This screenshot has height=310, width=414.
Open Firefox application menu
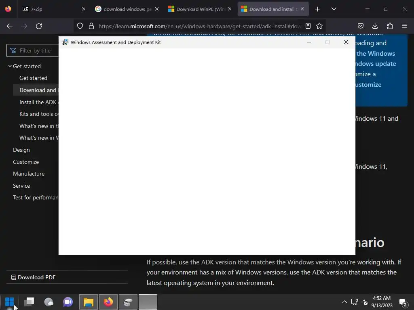click(x=404, y=26)
